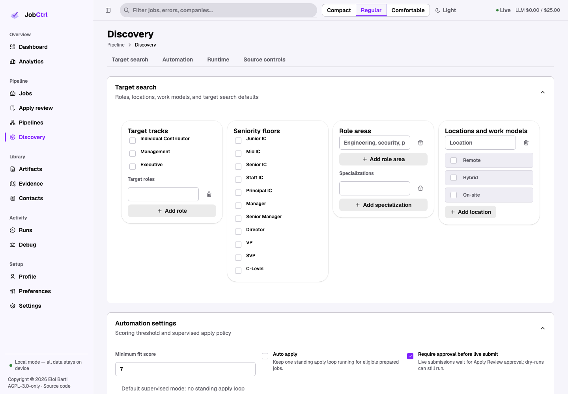This screenshot has height=394, width=568.
Task: Tick the Principal IC seniority checkbox
Action: [x=238, y=193]
